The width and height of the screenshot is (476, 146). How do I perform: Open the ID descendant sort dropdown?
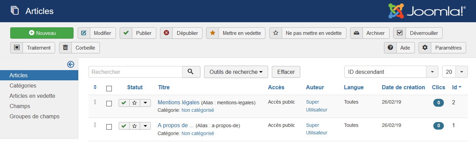[391, 72]
